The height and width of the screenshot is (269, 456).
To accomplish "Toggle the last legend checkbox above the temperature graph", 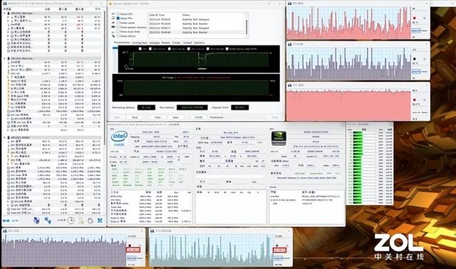I will pyautogui.click(x=227, y=49).
